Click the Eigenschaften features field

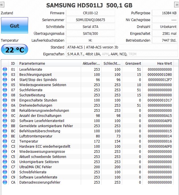click(122, 54)
